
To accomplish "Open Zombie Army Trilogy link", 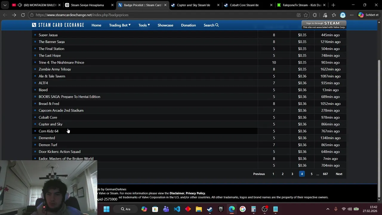I will [x=55, y=69].
